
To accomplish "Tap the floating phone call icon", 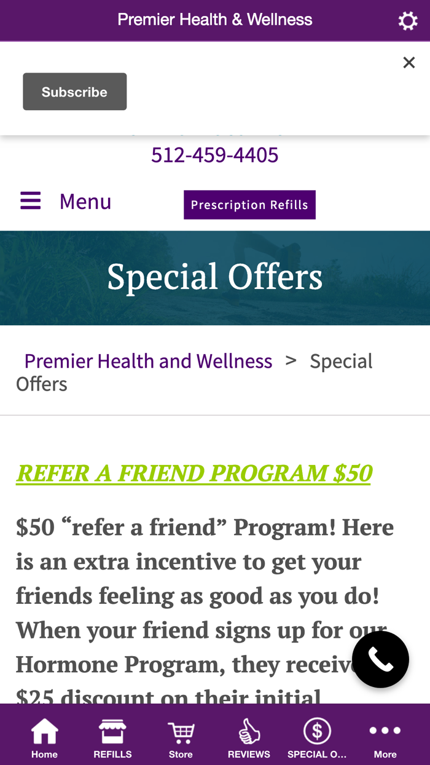I will (x=381, y=659).
